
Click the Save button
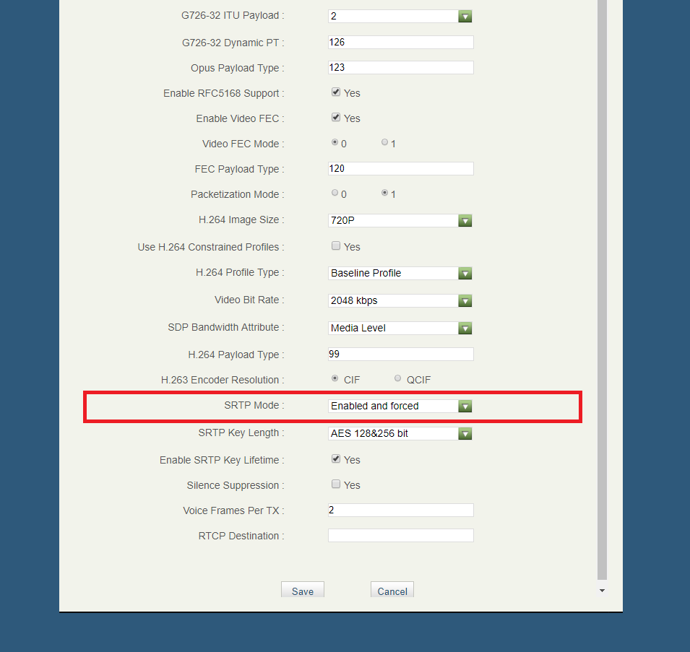tap(303, 590)
